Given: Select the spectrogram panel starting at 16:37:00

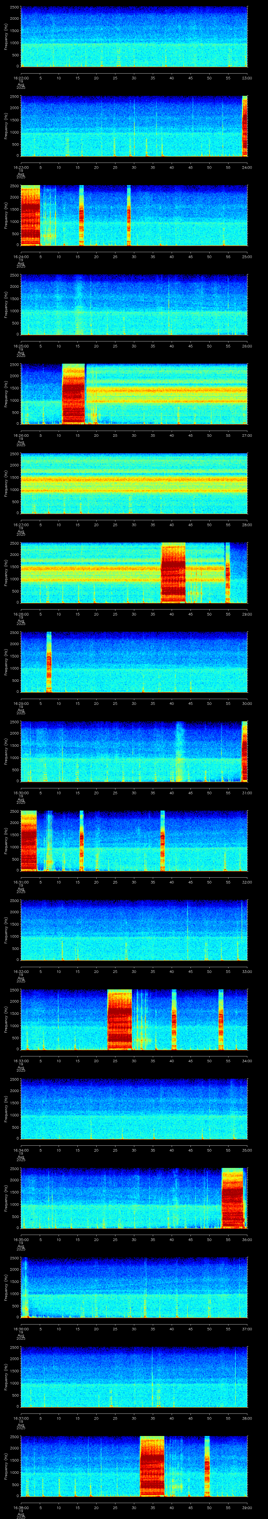Looking at the screenshot, I should 134,1377.
